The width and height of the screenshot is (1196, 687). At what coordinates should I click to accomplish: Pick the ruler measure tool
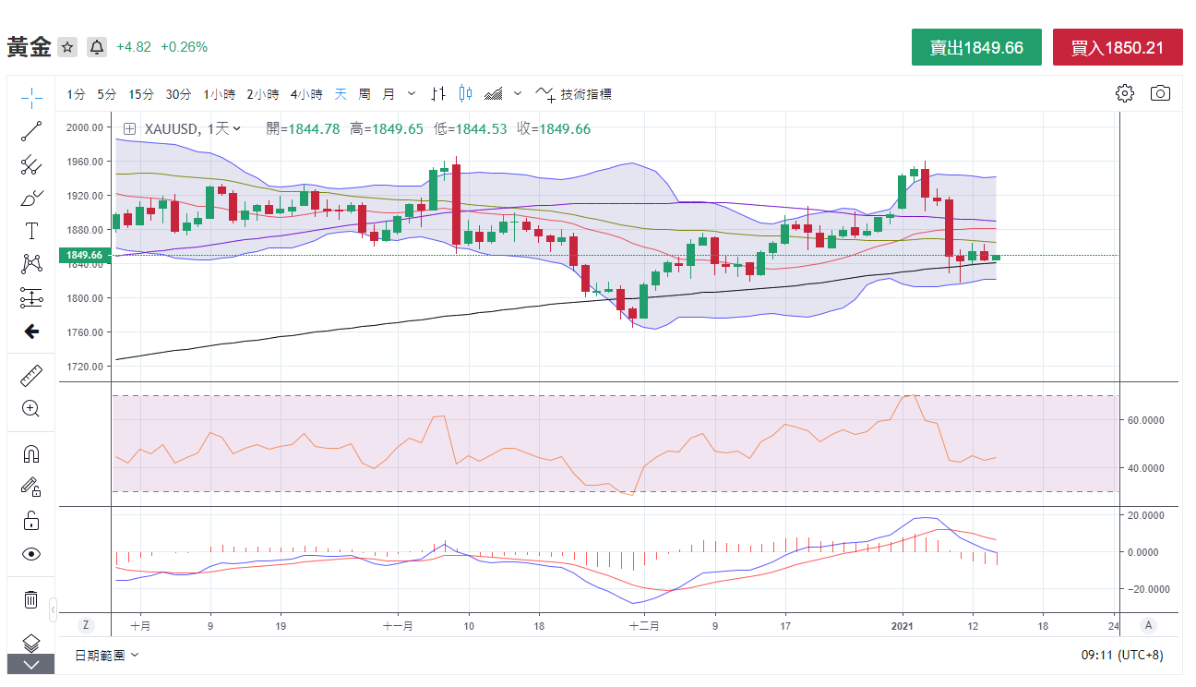tap(31, 375)
